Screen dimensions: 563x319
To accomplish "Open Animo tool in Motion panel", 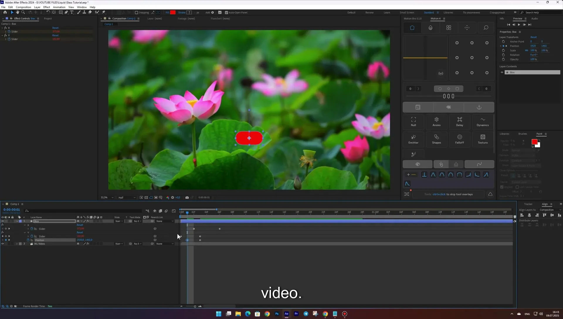I will pyautogui.click(x=437, y=121).
